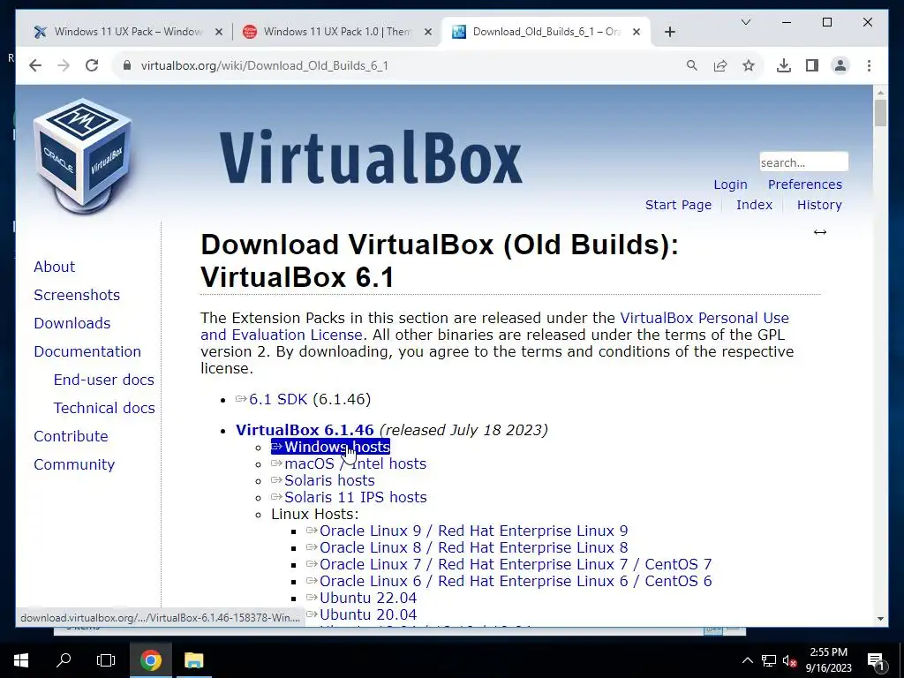This screenshot has width=904, height=678.
Task: Open the Login link
Action: pos(730,185)
